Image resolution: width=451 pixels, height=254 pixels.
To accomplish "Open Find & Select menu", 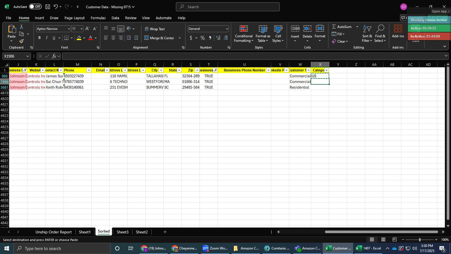I will tap(380, 34).
